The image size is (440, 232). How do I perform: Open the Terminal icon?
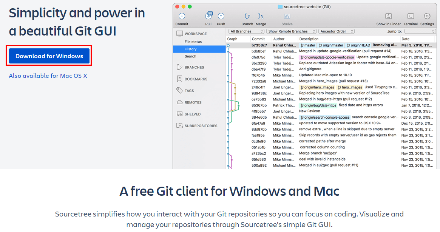(411, 16)
